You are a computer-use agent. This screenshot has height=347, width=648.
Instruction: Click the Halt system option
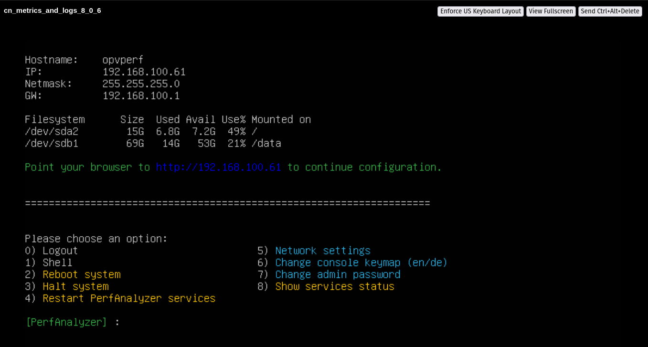pos(75,286)
